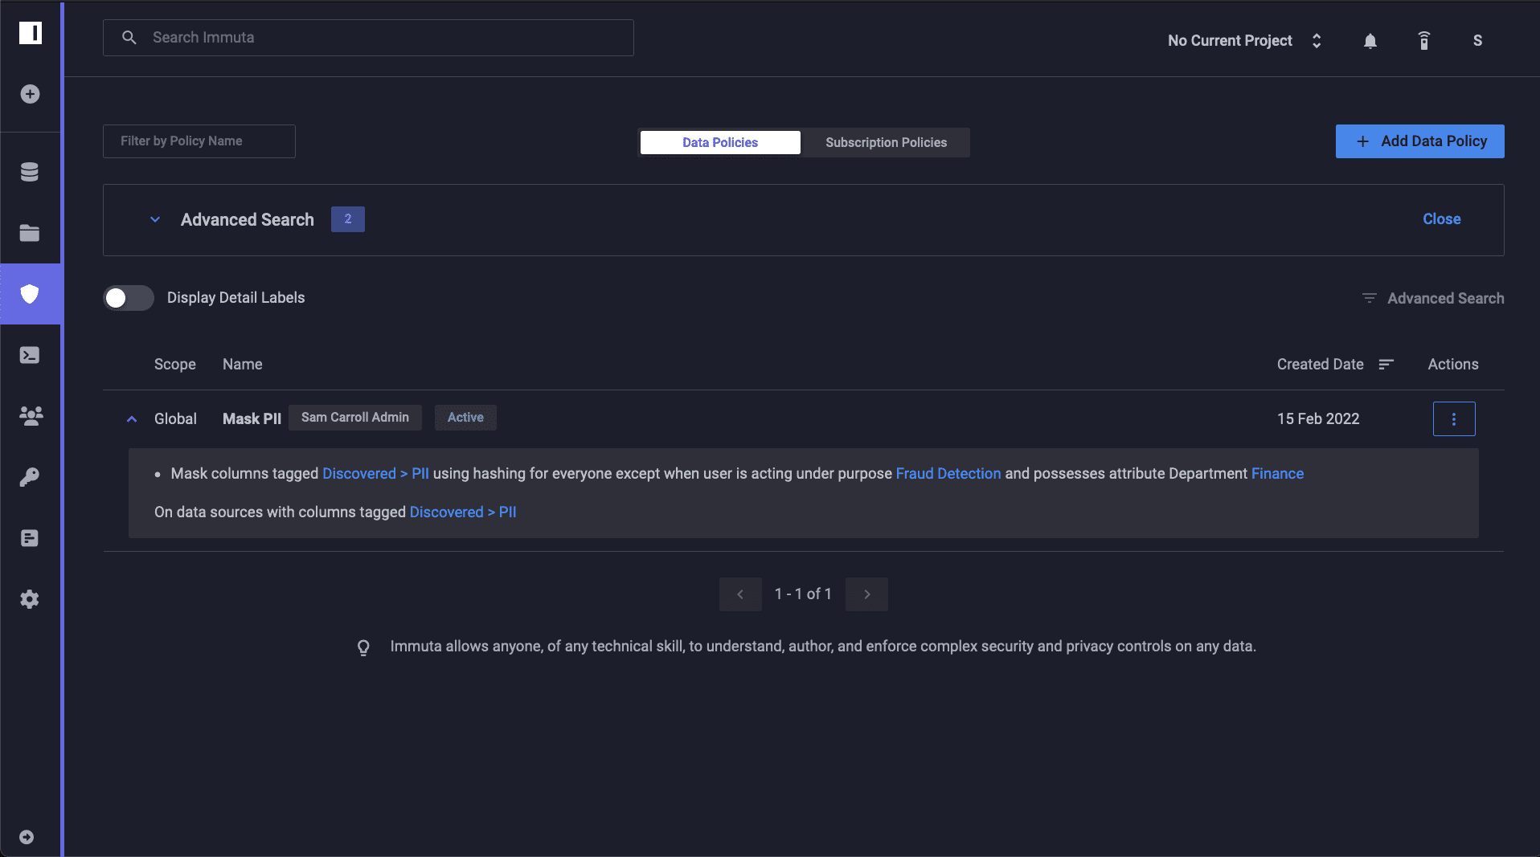
Task: Click Add Data Policy button
Action: point(1419,141)
